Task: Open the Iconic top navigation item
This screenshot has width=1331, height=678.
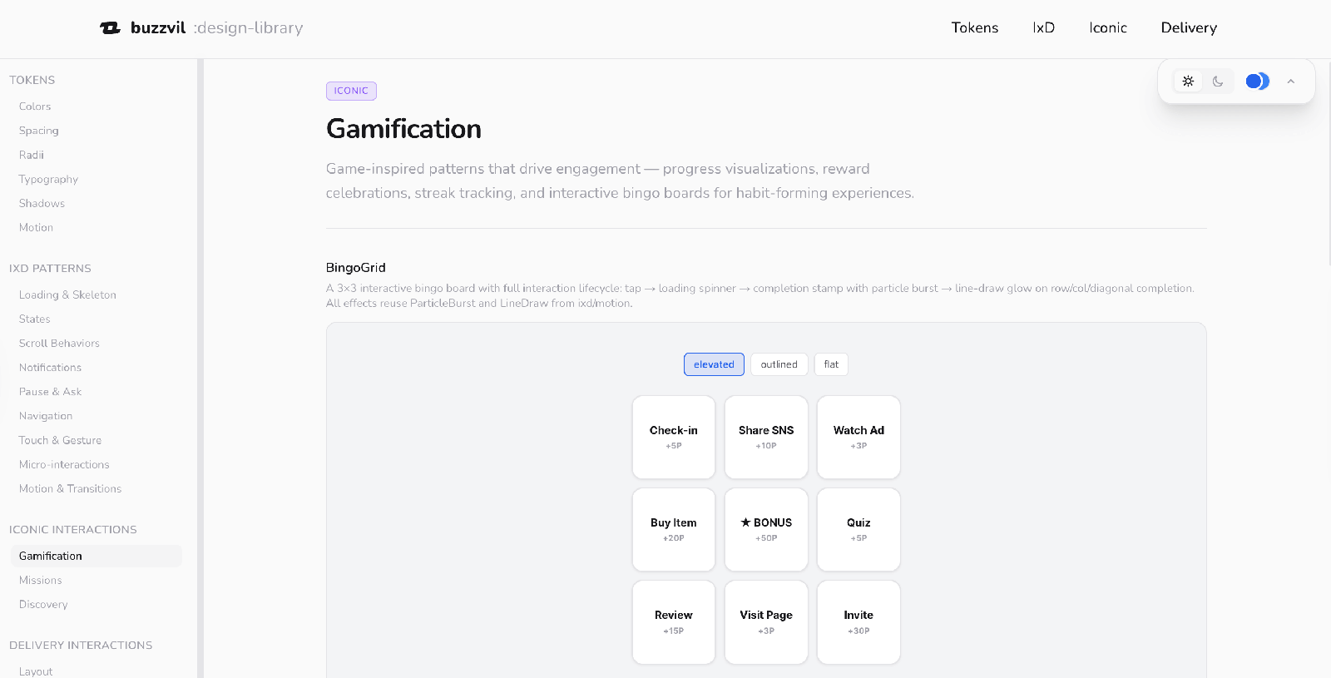Action: click(x=1108, y=27)
